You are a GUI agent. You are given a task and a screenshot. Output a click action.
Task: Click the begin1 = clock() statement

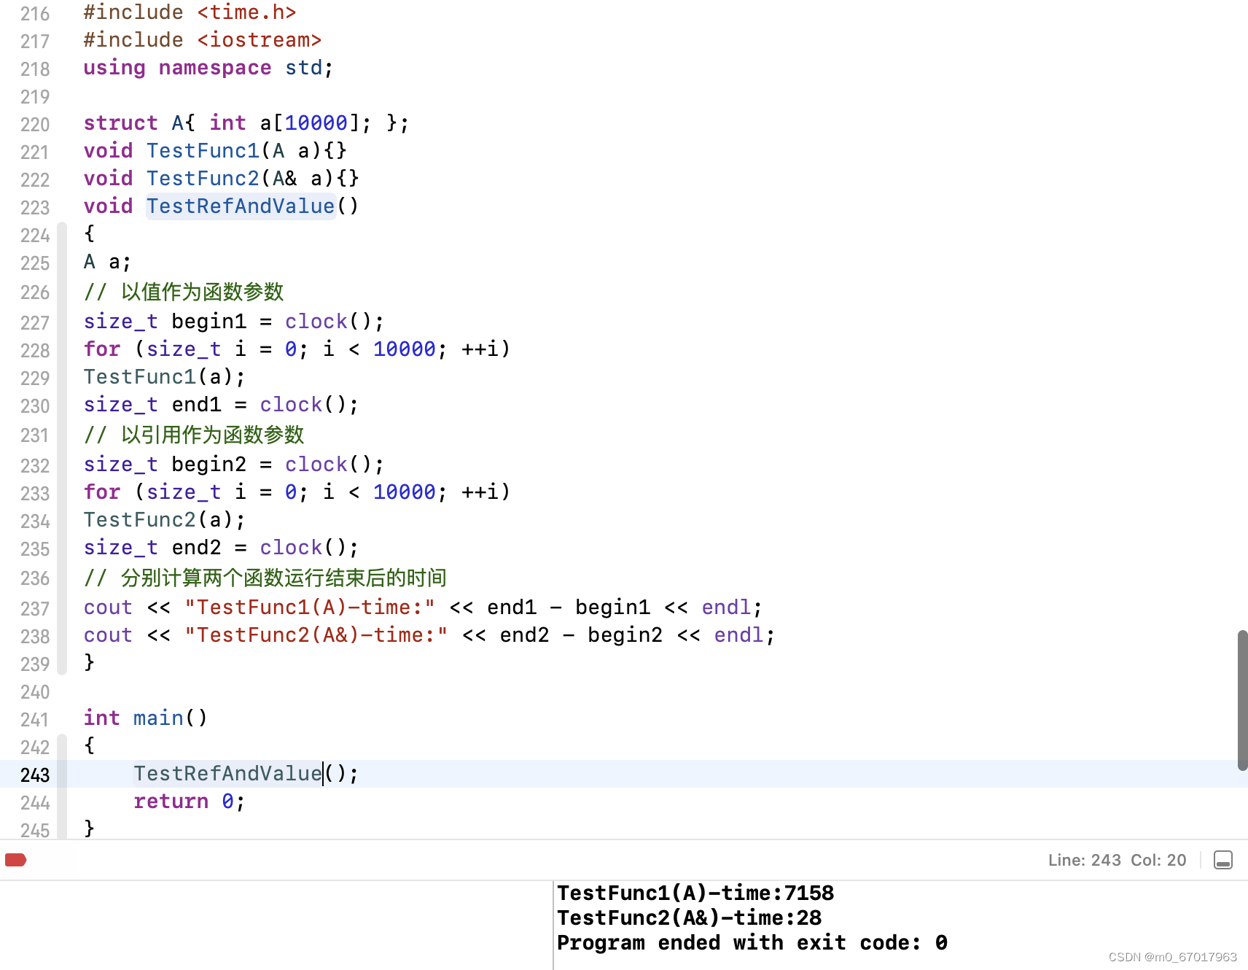point(234,322)
